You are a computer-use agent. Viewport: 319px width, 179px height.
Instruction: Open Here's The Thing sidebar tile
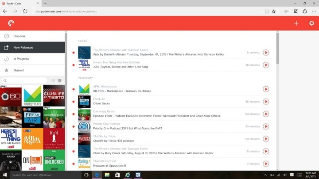(11, 139)
